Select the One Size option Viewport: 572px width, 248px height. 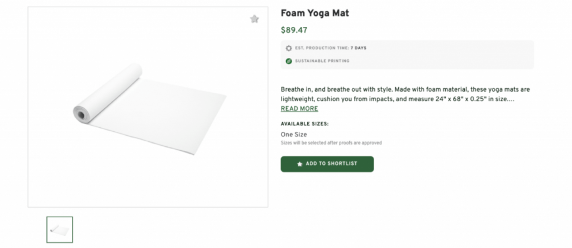pos(294,135)
